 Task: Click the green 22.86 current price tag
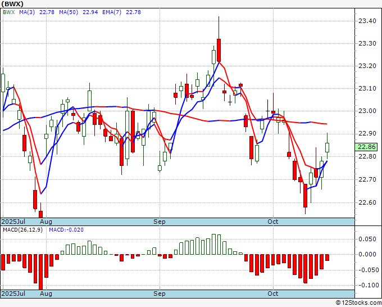pyautogui.click(x=366, y=147)
